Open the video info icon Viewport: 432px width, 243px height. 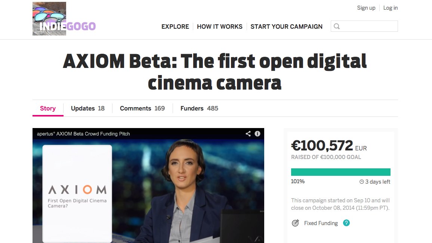pyautogui.click(x=257, y=134)
